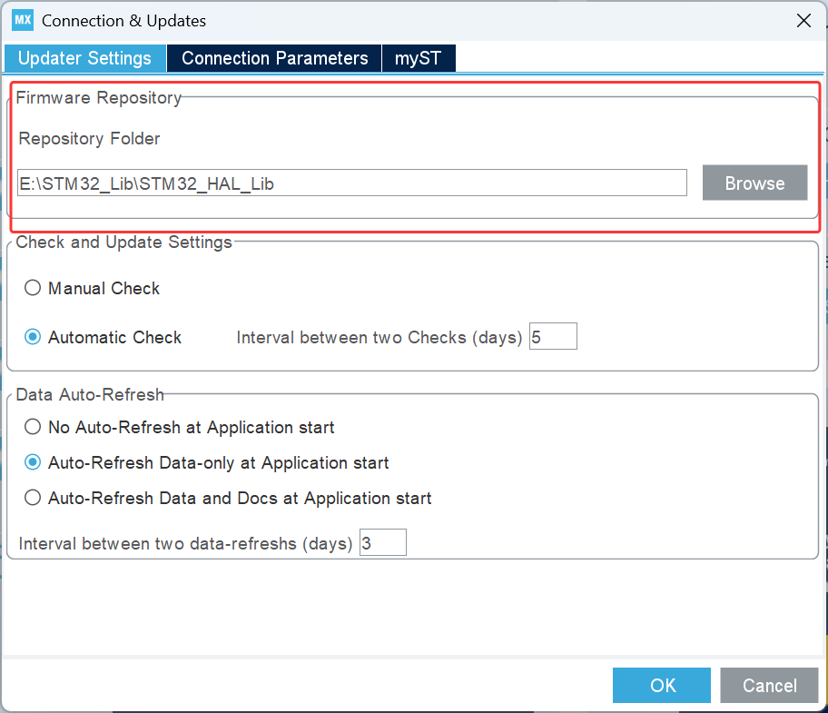The width and height of the screenshot is (828, 713).
Task: Close the Connection & Updates dialog
Action: pyautogui.click(x=803, y=21)
